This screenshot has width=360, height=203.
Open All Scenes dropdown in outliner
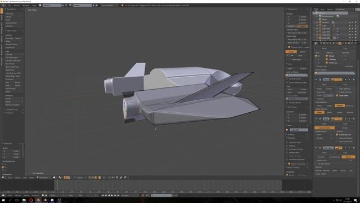click(x=345, y=10)
